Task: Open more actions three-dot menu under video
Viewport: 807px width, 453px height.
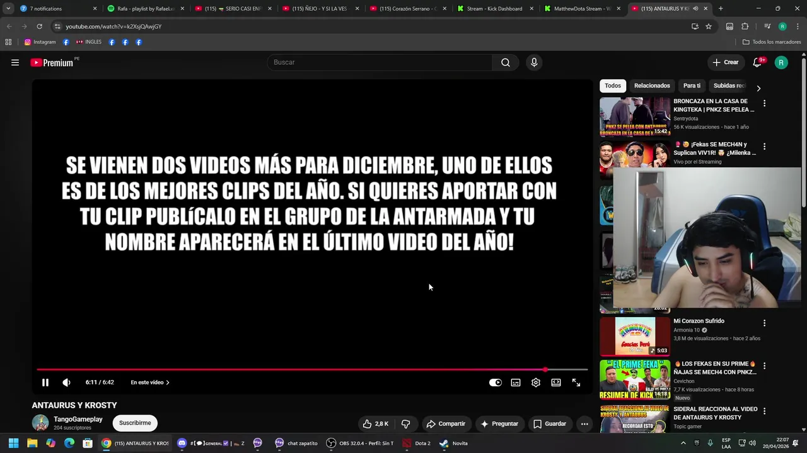Action: click(584, 423)
